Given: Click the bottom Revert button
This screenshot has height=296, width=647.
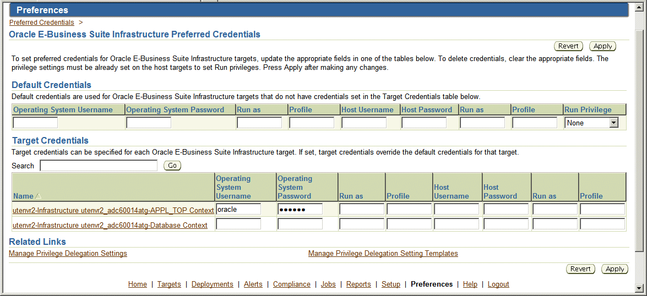Looking at the screenshot, I should click(580, 269).
